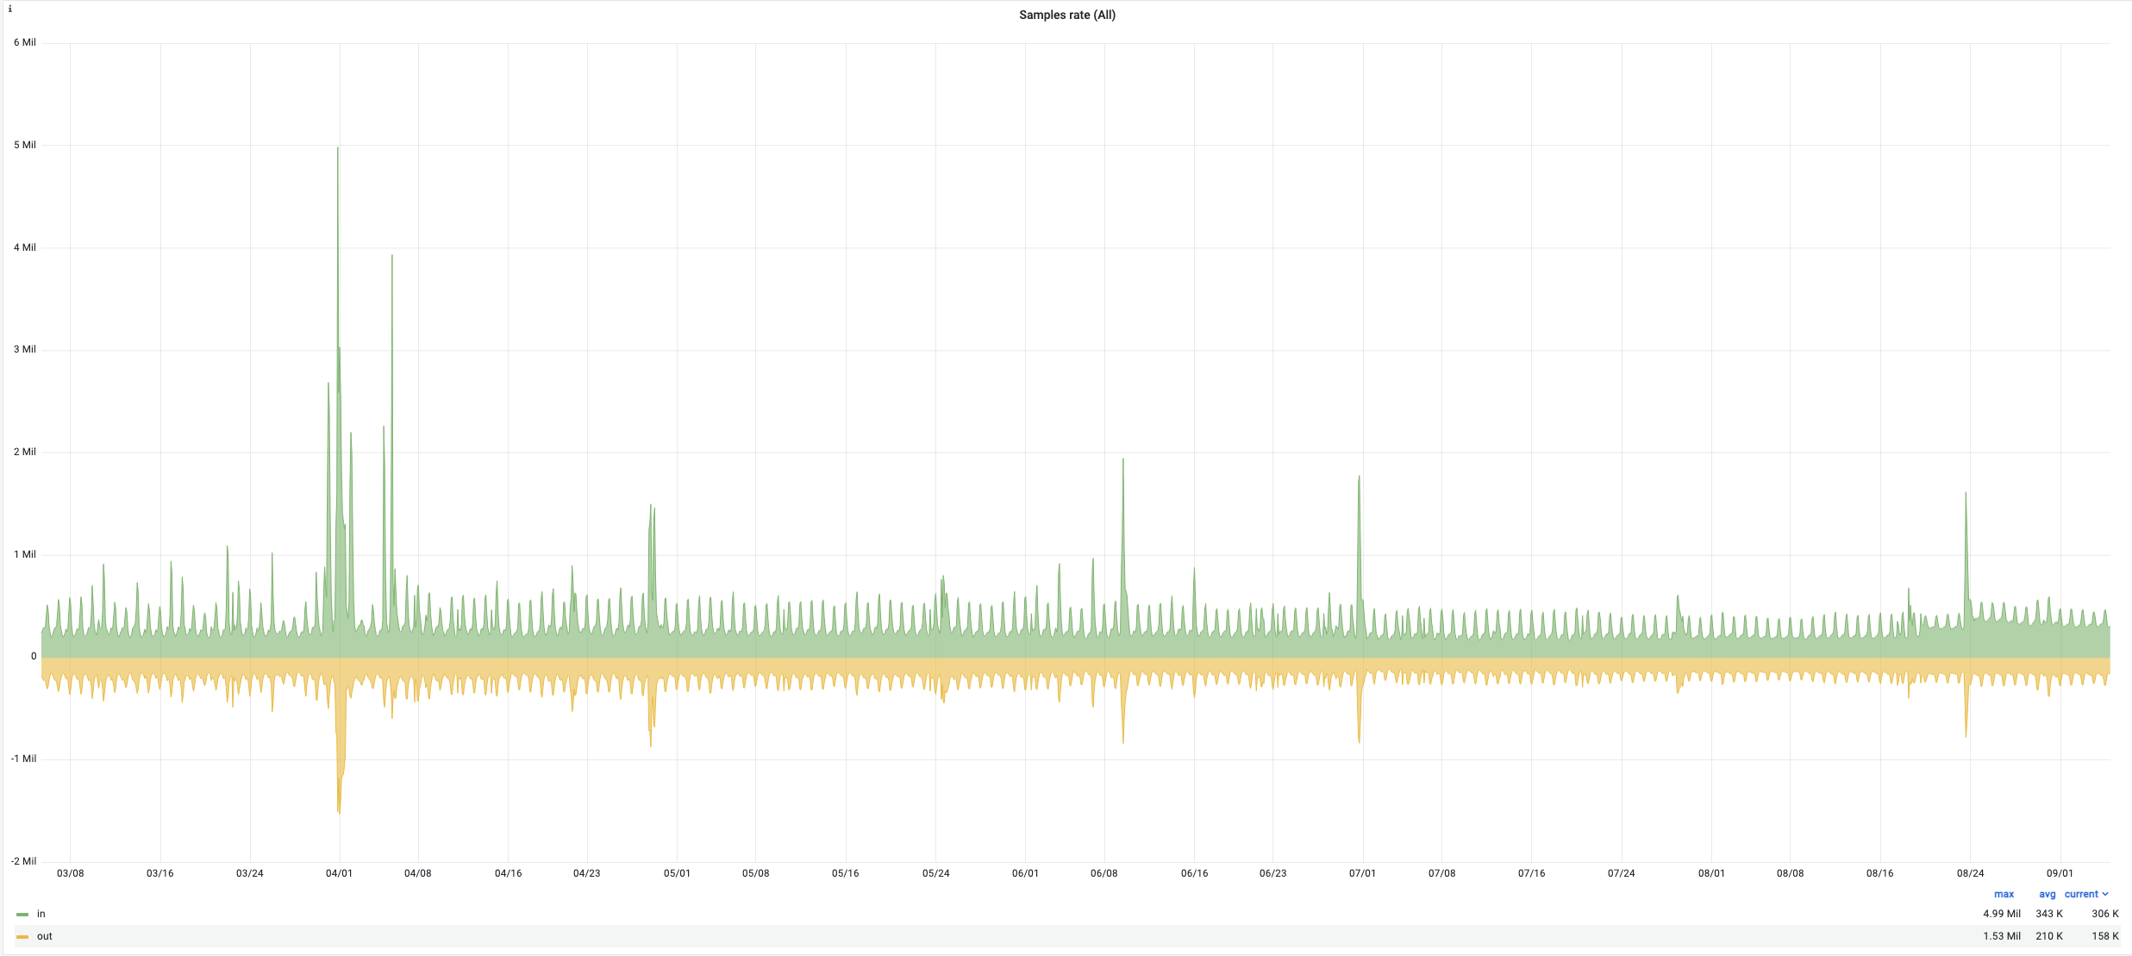Click the 1.53 Mil max value for 'out'
Viewport: 2132px width, 956px height.
coord(2001,936)
